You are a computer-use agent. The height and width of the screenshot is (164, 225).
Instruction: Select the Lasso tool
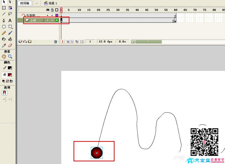coord(10,14)
